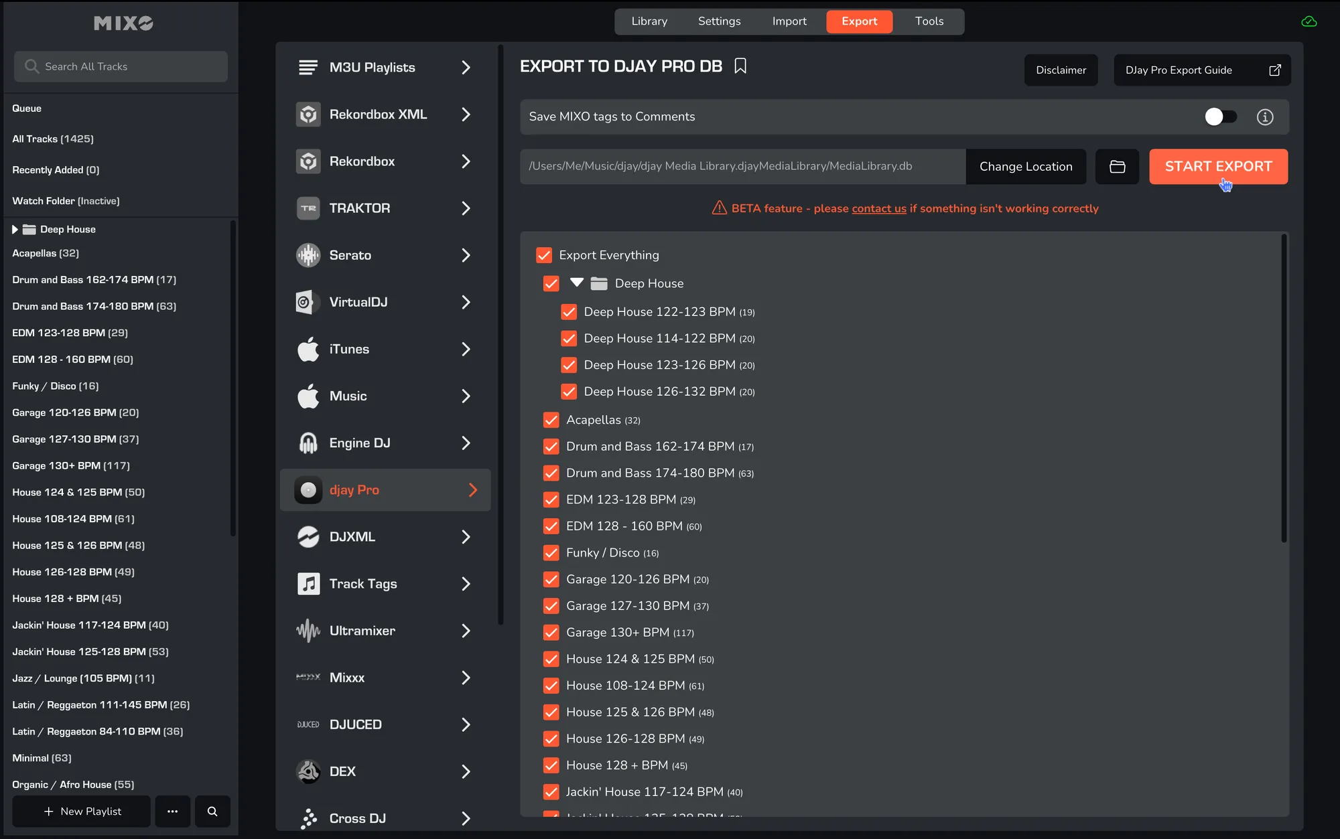Open the folder browse icon button

[1117, 167]
